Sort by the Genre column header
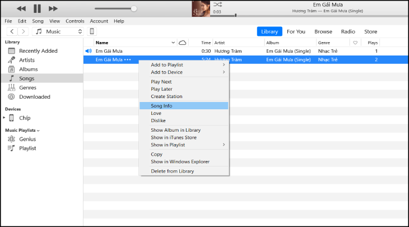This screenshot has width=409, height=227. [x=324, y=43]
